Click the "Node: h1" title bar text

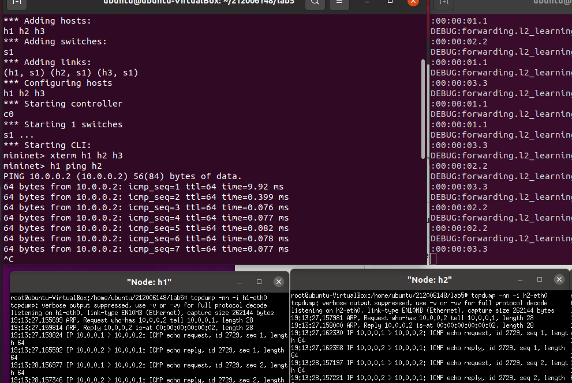(149, 282)
